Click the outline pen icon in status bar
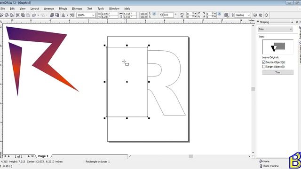 tap(261, 166)
